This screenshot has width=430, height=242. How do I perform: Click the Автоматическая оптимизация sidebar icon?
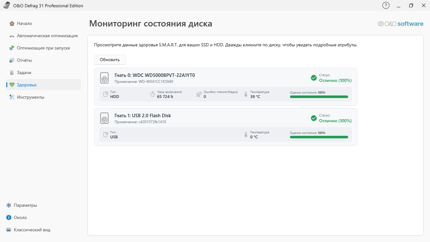tap(12, 36)
